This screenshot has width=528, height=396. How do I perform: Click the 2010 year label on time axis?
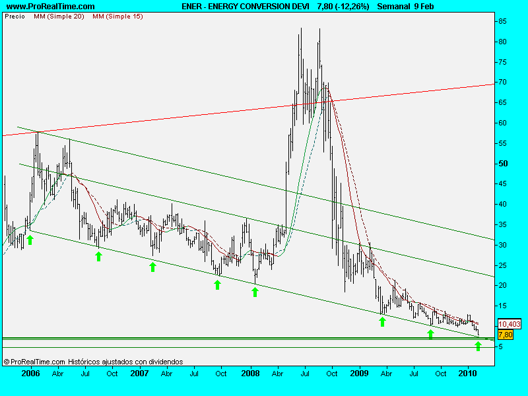pos(468,374)
